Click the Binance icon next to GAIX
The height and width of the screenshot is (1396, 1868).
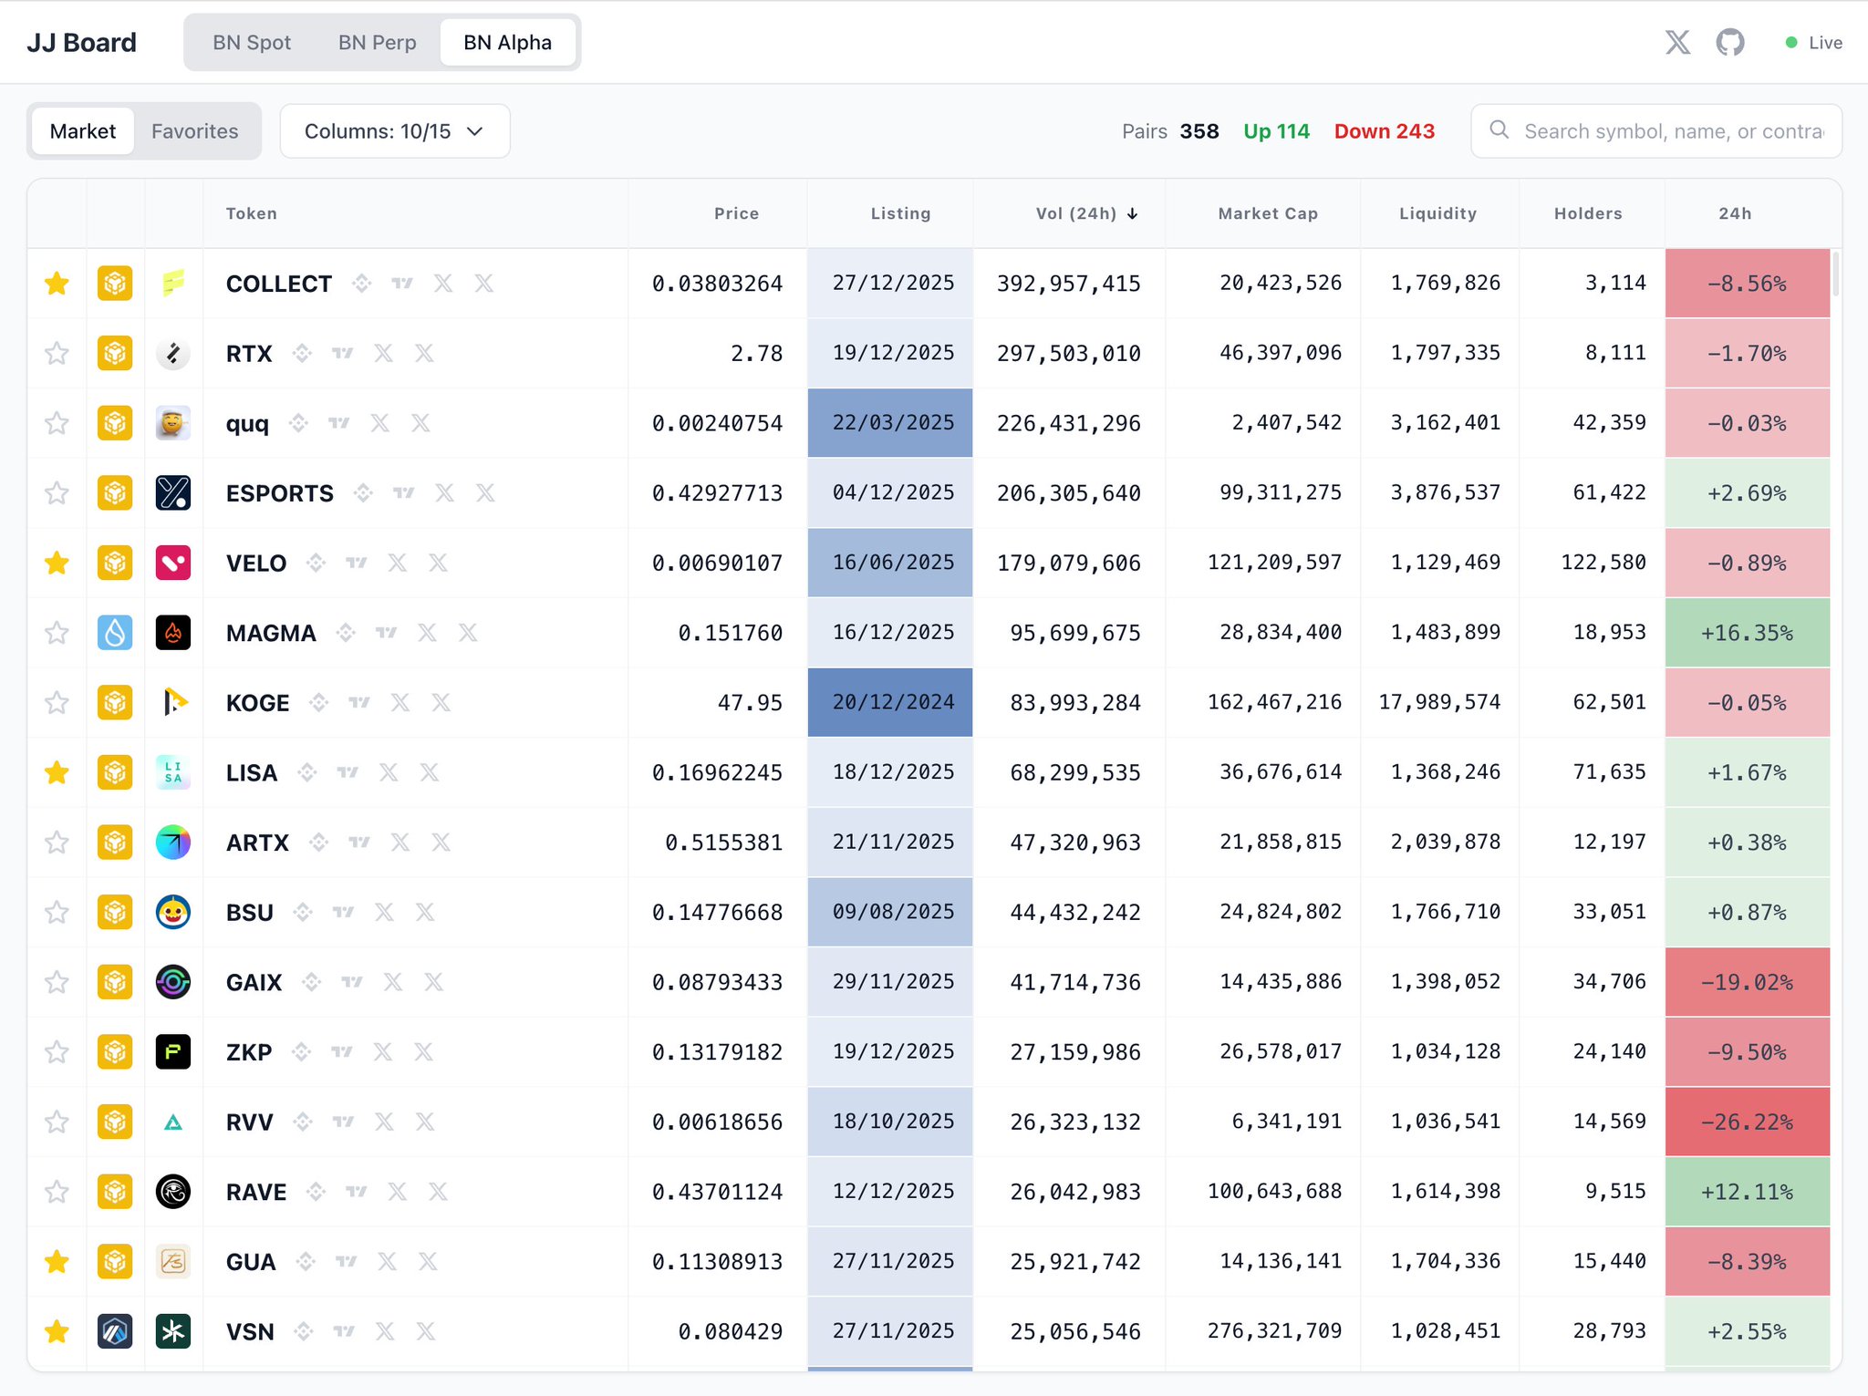pos(312,982)
